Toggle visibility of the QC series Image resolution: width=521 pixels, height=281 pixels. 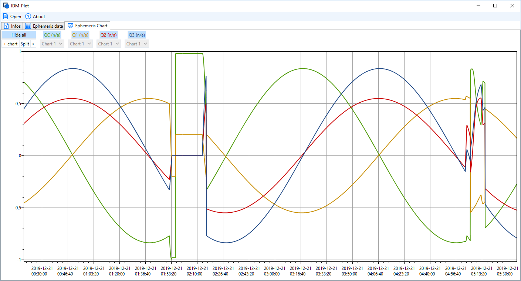(52, 35)
